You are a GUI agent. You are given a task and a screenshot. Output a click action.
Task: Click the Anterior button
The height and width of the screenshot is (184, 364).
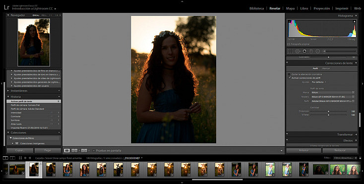(x=303, y=150)
